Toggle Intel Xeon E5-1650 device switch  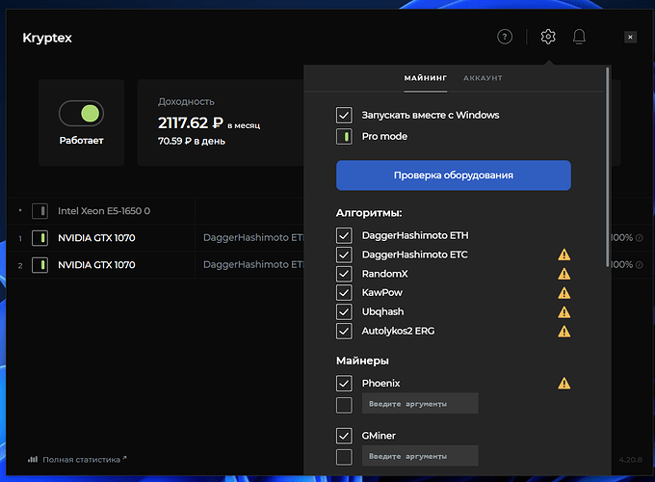pyautogui.click(x=40, y=211)
